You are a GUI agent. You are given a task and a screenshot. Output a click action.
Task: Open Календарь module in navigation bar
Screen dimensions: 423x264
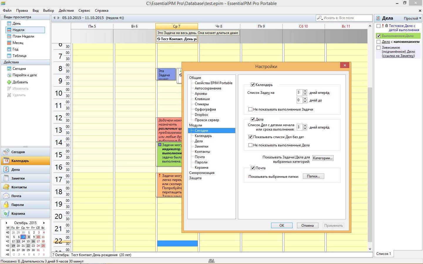tap(25, 161)
